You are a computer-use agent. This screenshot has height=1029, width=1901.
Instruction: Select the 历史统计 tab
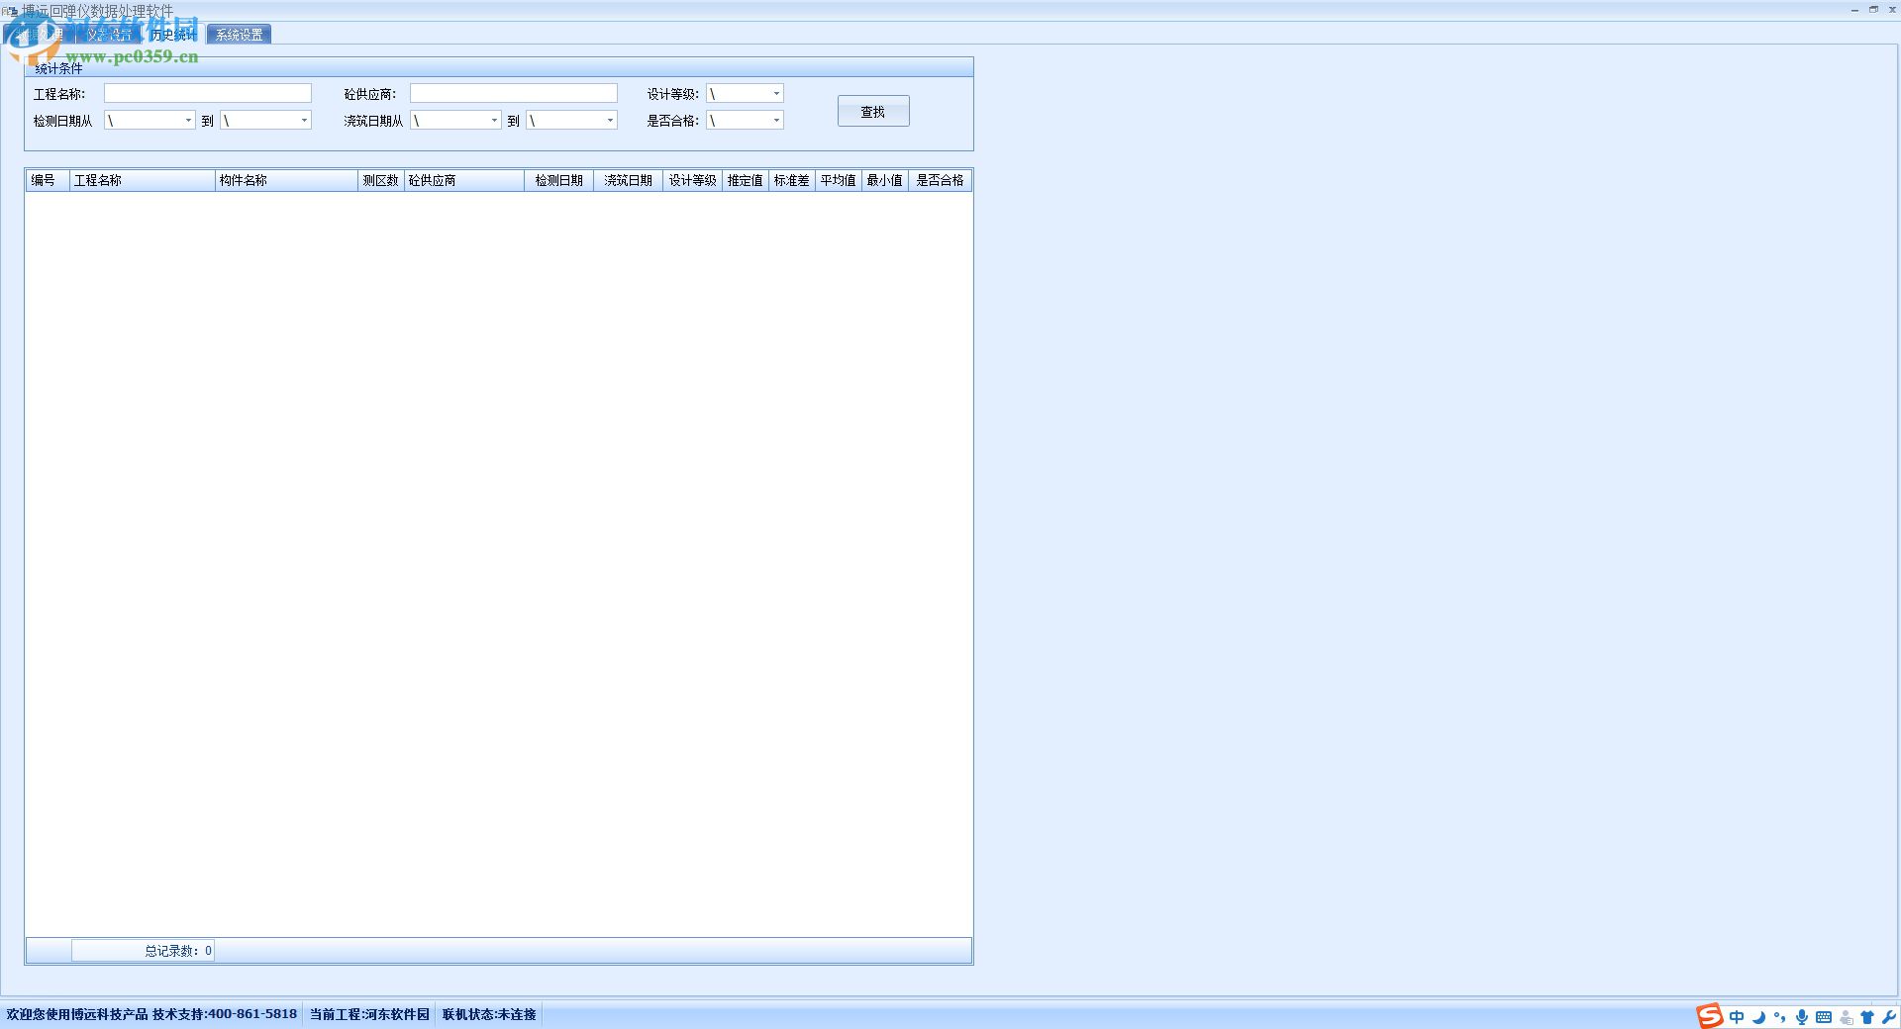tap(173, 35)
